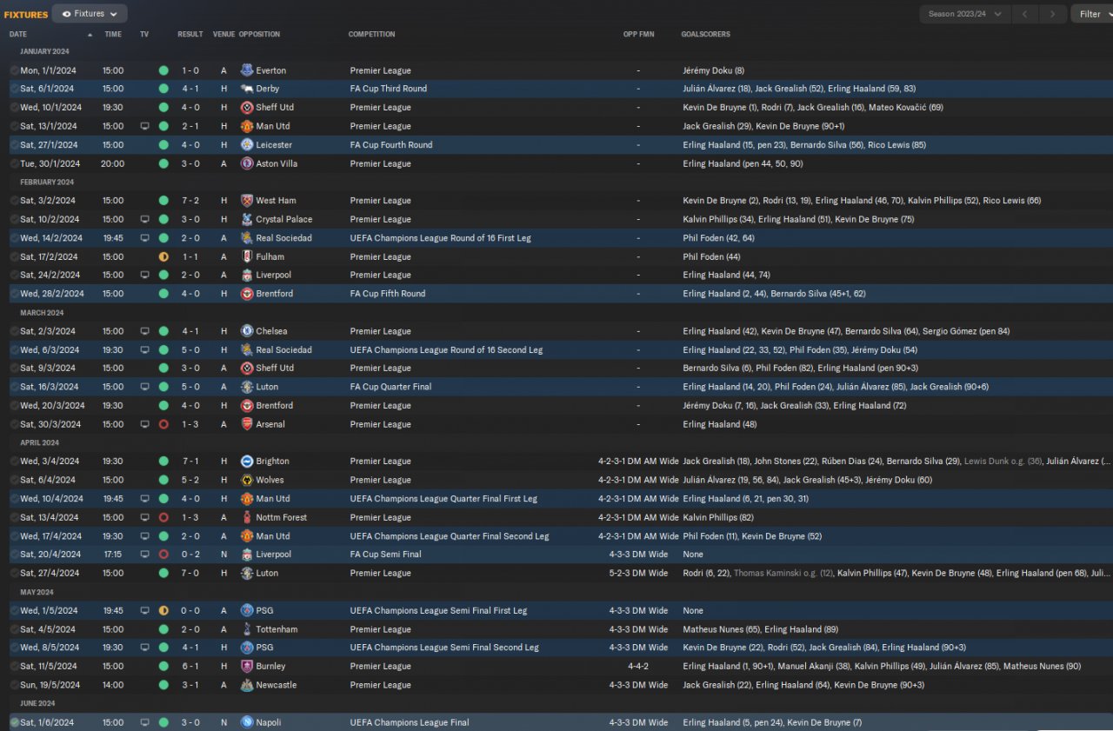
Task: Sort by the RESULT column header
Action: (190, 35)
